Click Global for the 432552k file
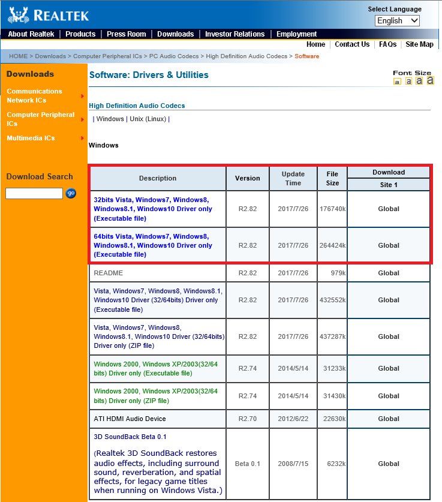This screenshot has width=442, height=502. tap(389, 300)
